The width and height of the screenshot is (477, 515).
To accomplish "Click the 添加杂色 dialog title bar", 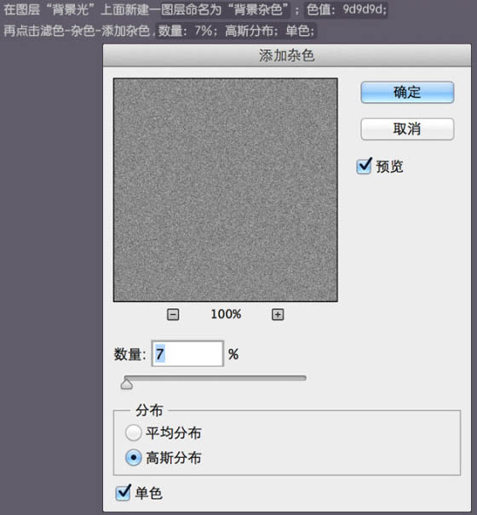I will (x=287, y=55).
